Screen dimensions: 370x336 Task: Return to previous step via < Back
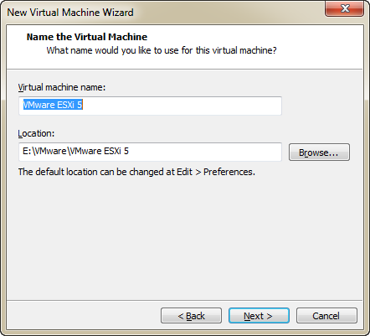[191, 316]
